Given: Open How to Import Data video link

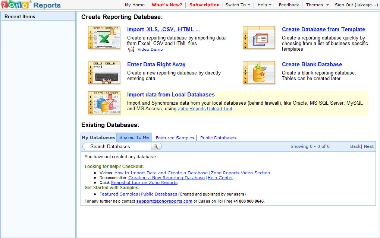Looking at the screenshot, I should [161, 173].
